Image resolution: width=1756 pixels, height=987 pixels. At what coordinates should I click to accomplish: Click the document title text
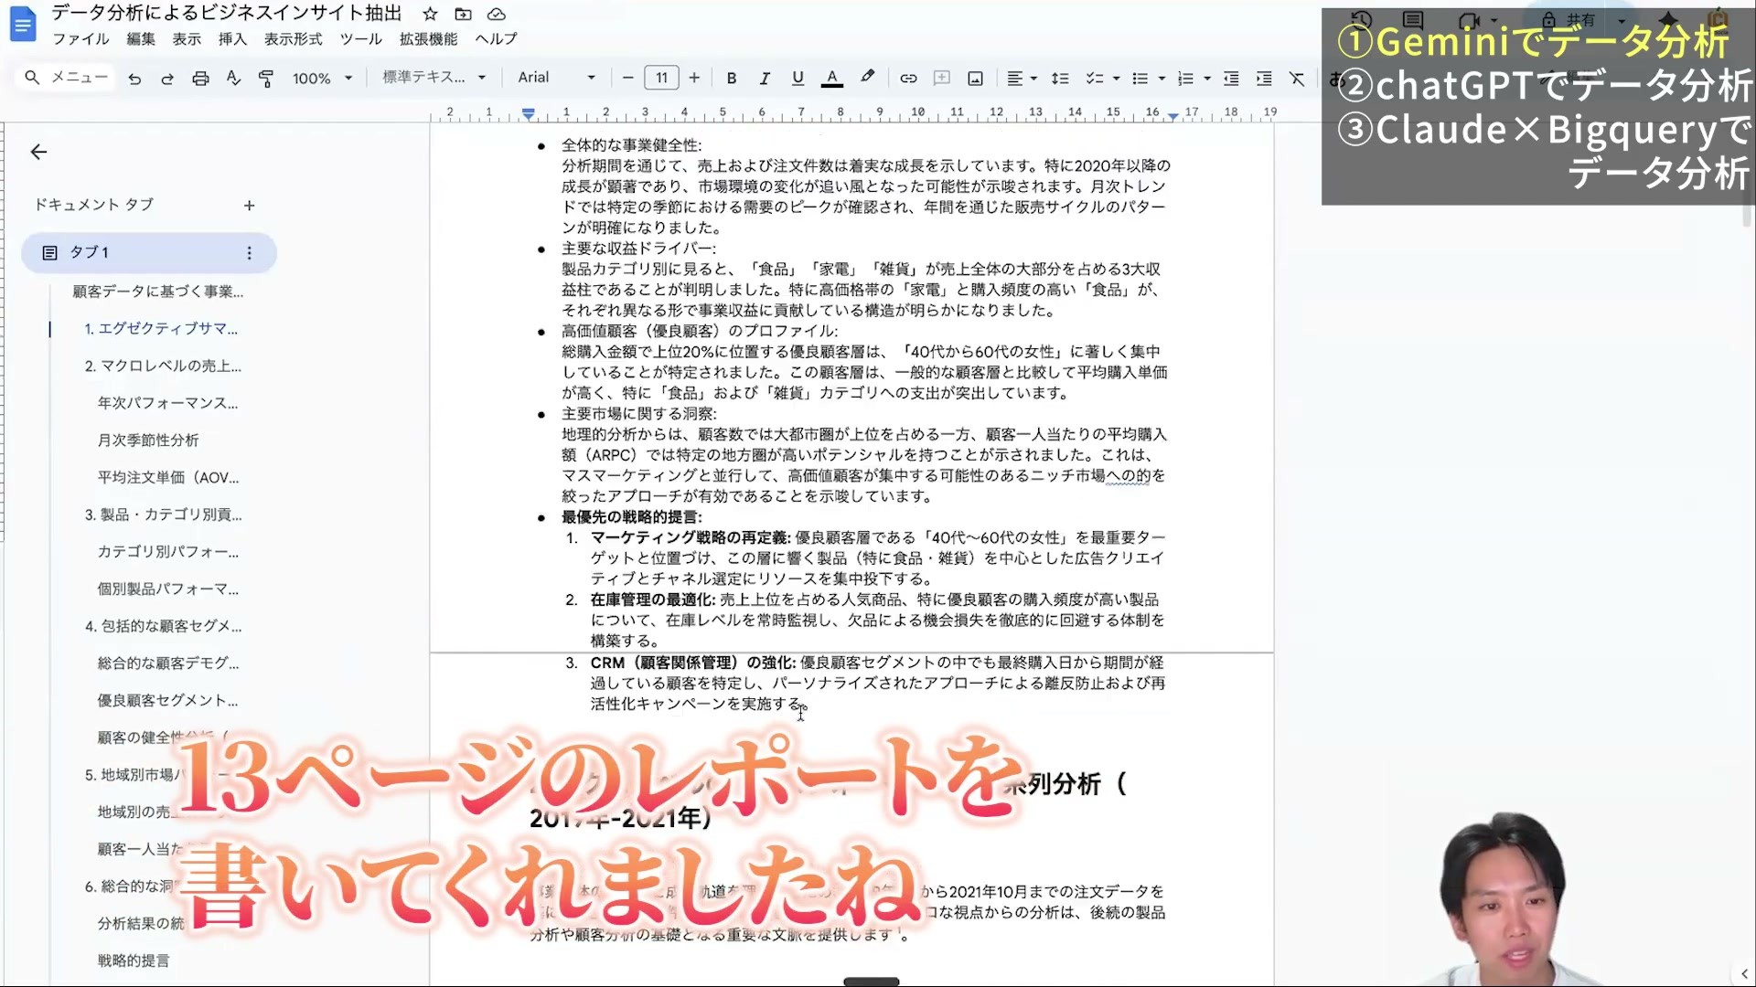coord(227,13)
